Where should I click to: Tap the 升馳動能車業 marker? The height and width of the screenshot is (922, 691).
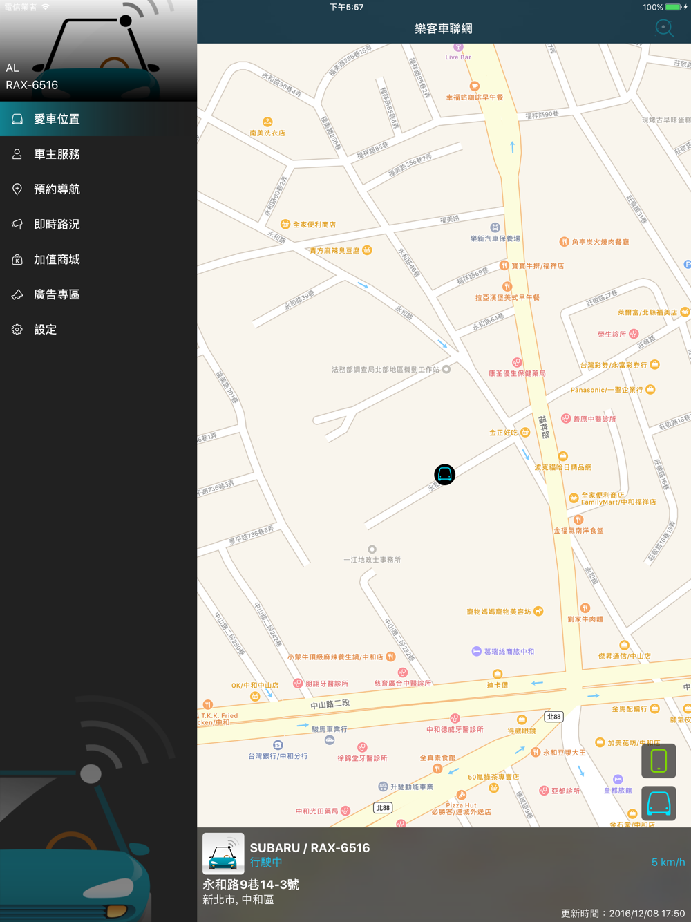point(383,787)
